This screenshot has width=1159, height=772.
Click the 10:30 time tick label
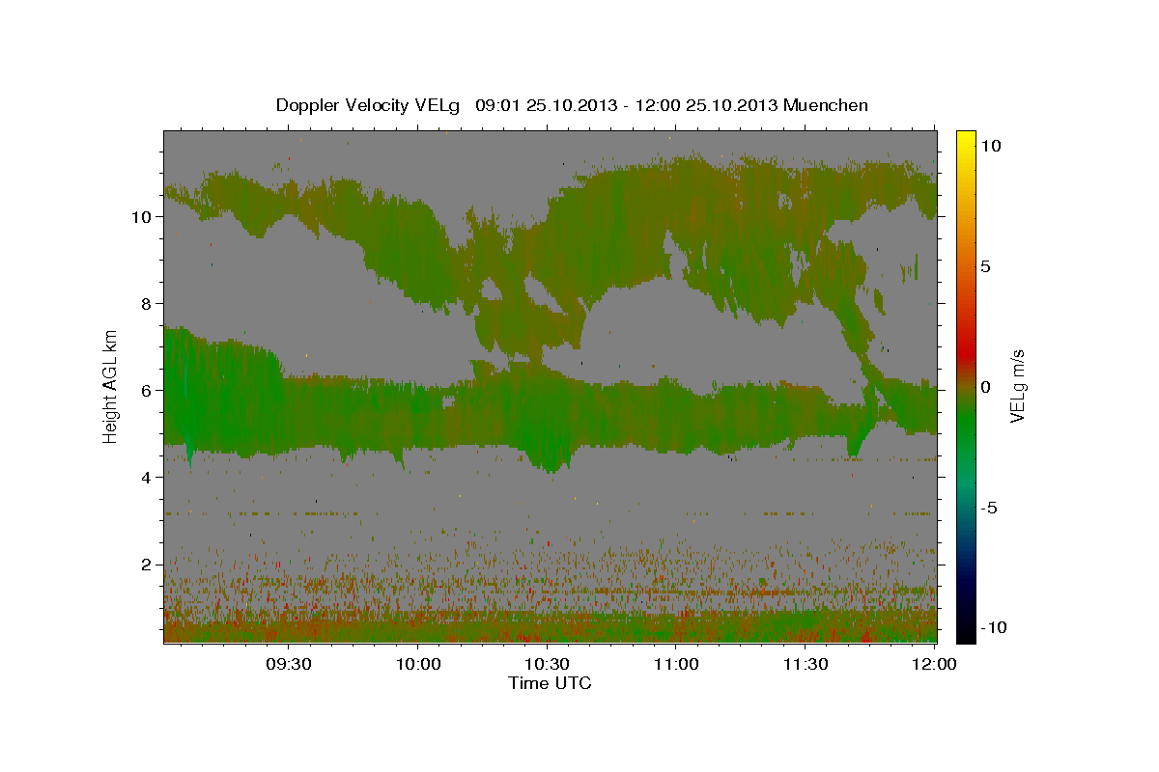547,664
